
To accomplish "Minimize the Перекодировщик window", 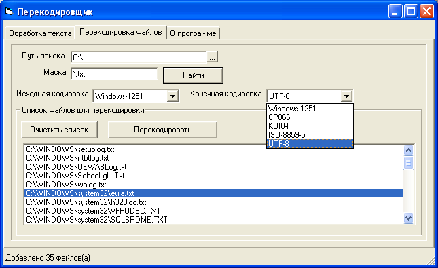I will click(395, 12).
